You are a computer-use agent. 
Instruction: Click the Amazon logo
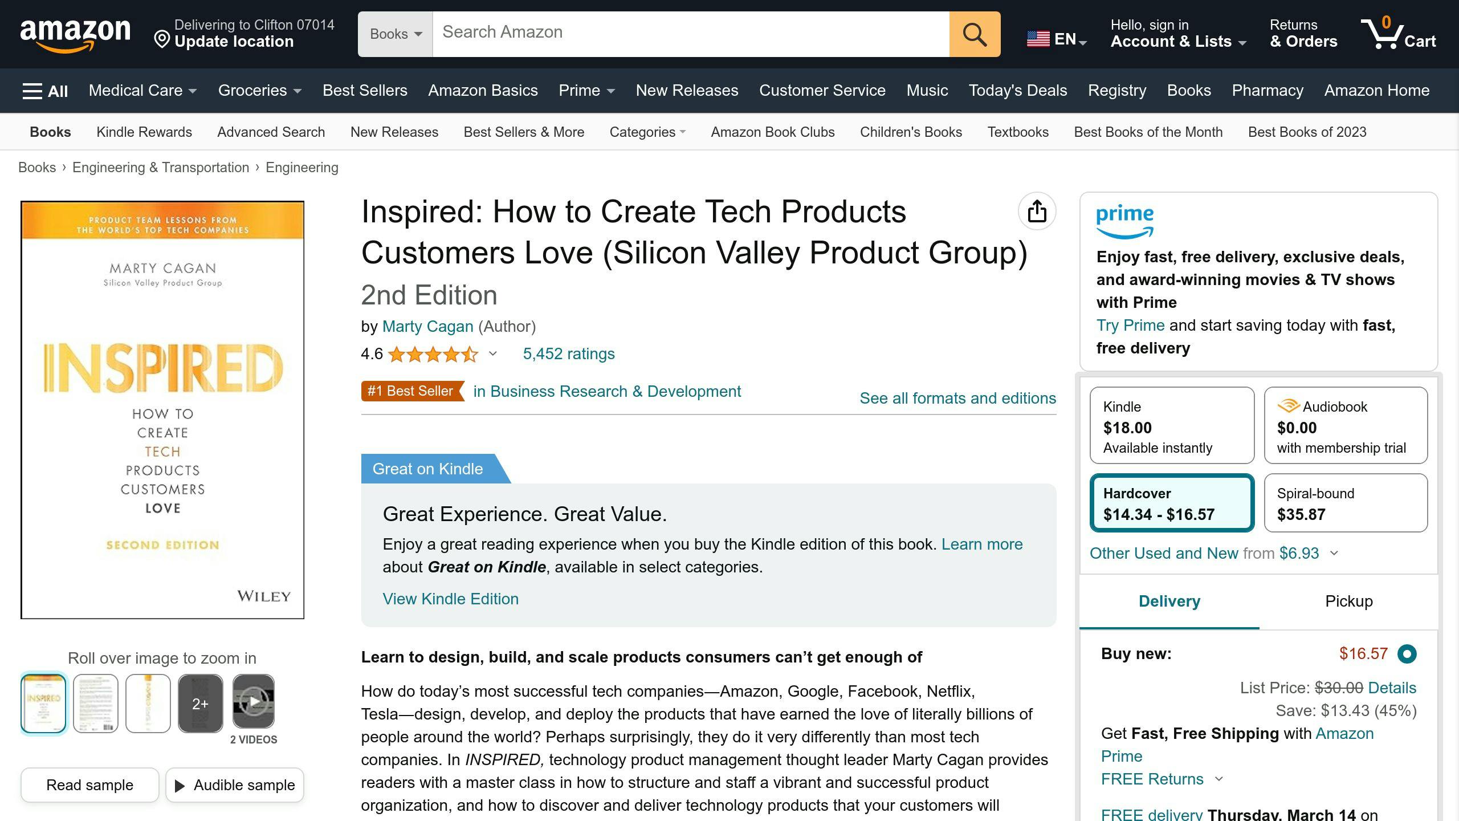[x=75, y=34]
